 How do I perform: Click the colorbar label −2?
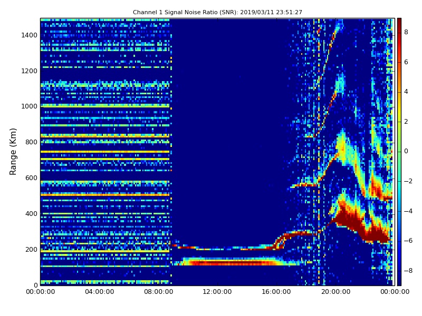pos(408,181)
